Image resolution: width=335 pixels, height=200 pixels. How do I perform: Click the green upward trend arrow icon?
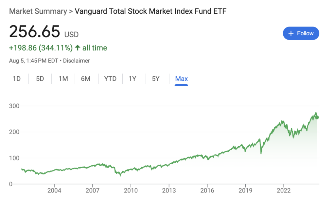77,48
